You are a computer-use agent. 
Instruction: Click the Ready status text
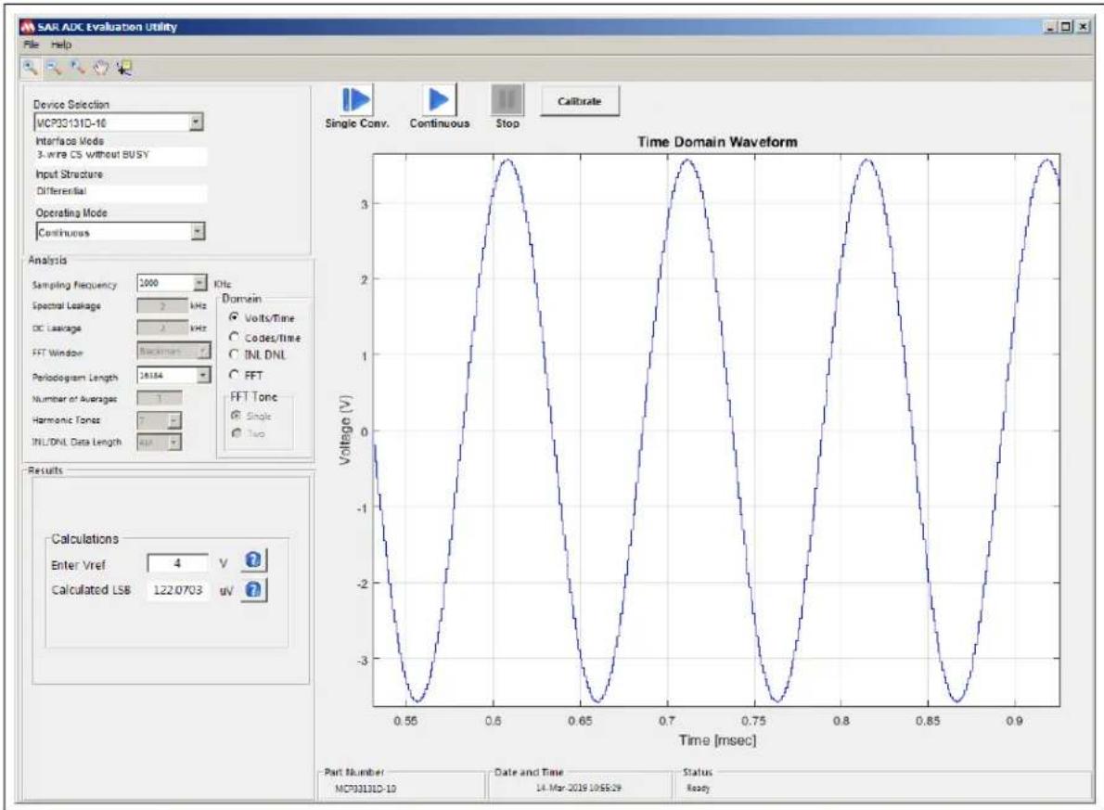click(698, 788)
